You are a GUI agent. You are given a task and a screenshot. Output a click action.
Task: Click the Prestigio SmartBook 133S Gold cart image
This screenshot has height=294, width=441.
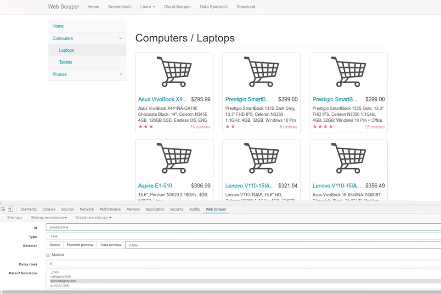[349, 72]
